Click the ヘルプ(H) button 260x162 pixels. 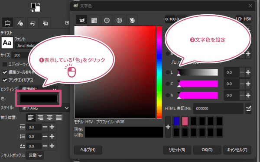tap(88, 150)
